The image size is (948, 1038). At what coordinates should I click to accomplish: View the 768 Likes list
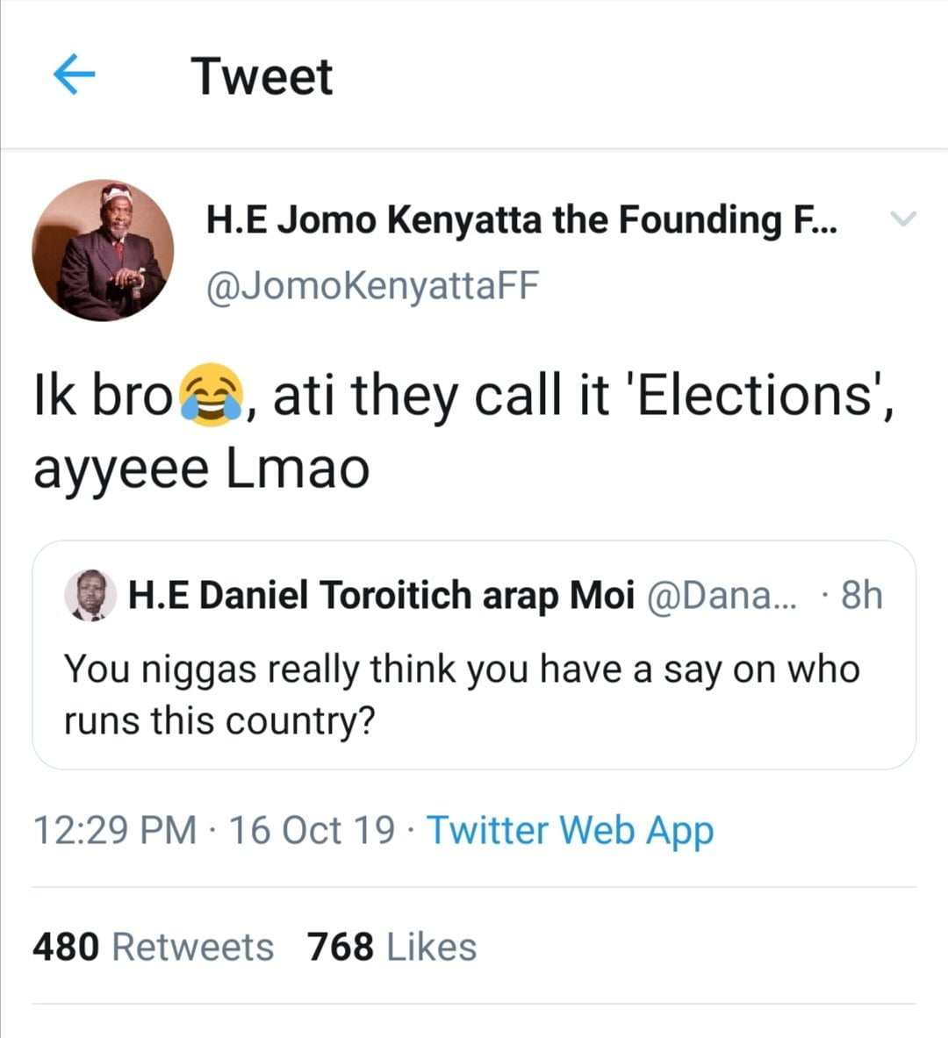391,947
